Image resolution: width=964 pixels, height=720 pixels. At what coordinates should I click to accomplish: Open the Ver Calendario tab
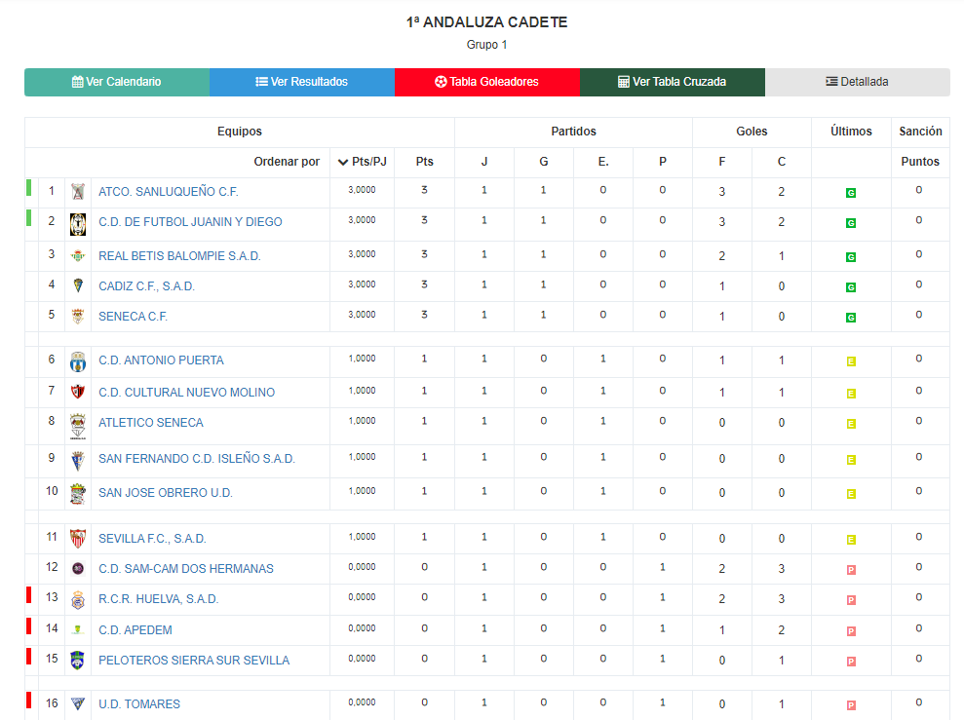coord(117,82)
